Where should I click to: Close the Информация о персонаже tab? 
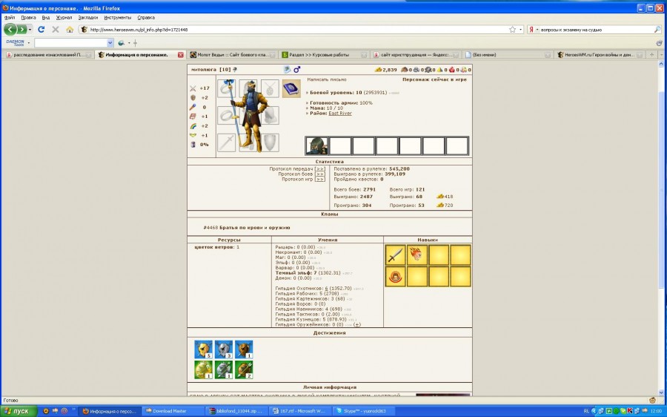tap(181, 54)
